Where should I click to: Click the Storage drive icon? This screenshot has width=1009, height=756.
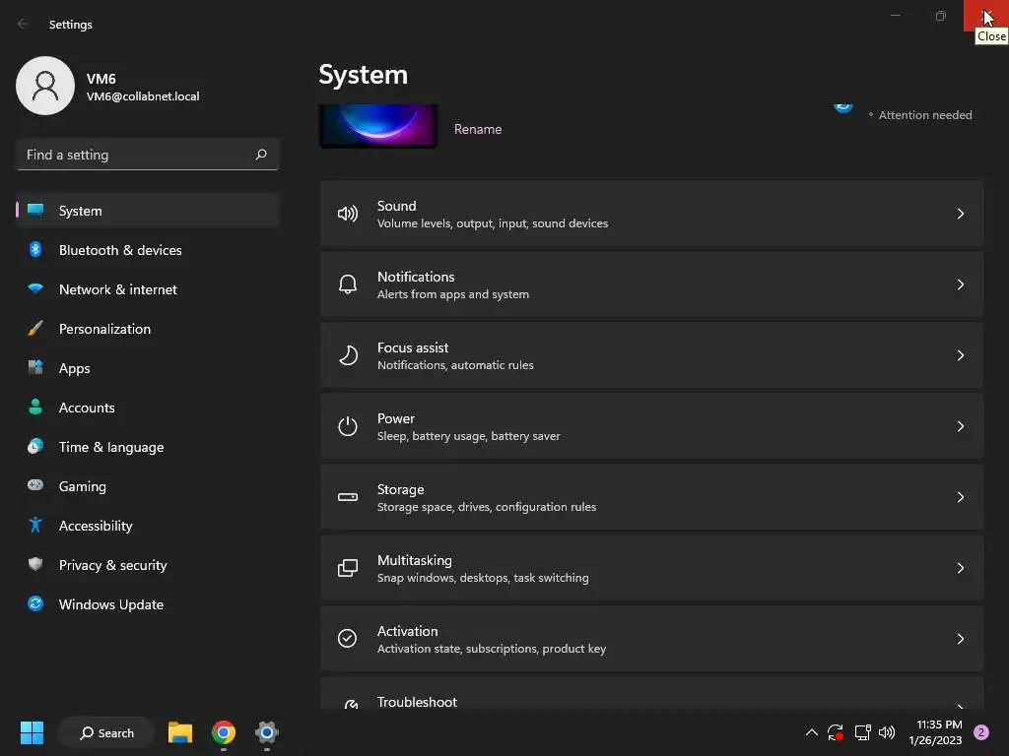[348, 497]
